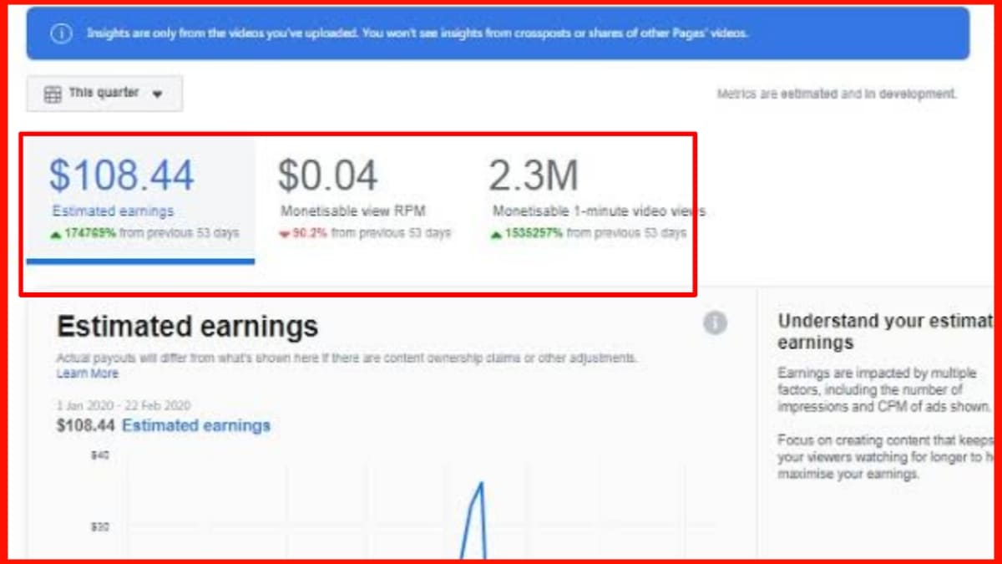This screenshot has width=1002, height=564.
Task: Click the info icon in the blue banner
Action: (61, 33)
